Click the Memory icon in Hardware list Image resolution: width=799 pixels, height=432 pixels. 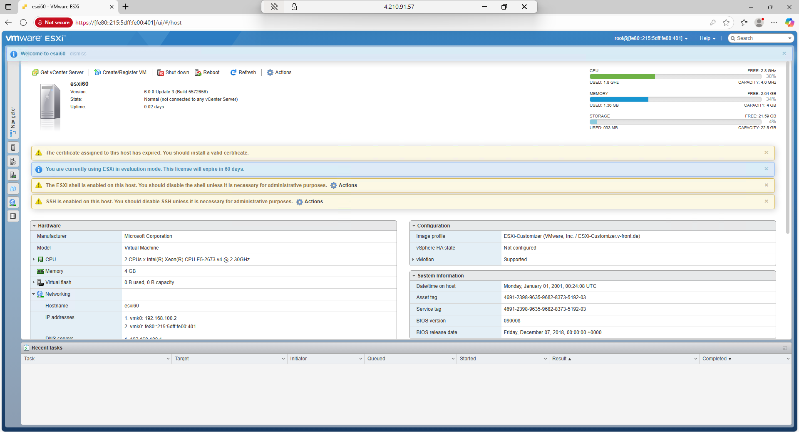click(x=40, y=271)
